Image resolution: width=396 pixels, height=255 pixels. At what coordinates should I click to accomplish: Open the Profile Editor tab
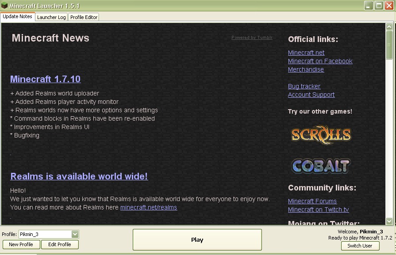coord(84,17)
